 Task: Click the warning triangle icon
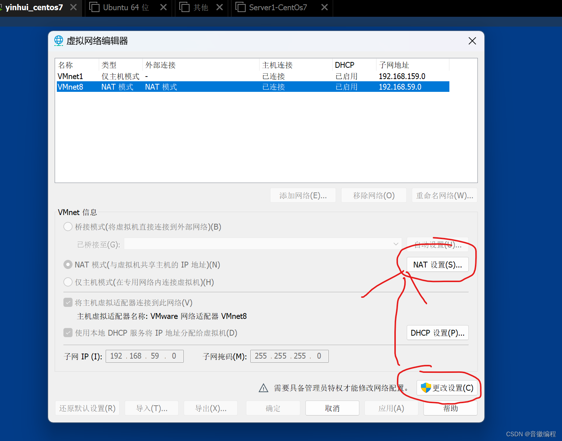(264, 388)
